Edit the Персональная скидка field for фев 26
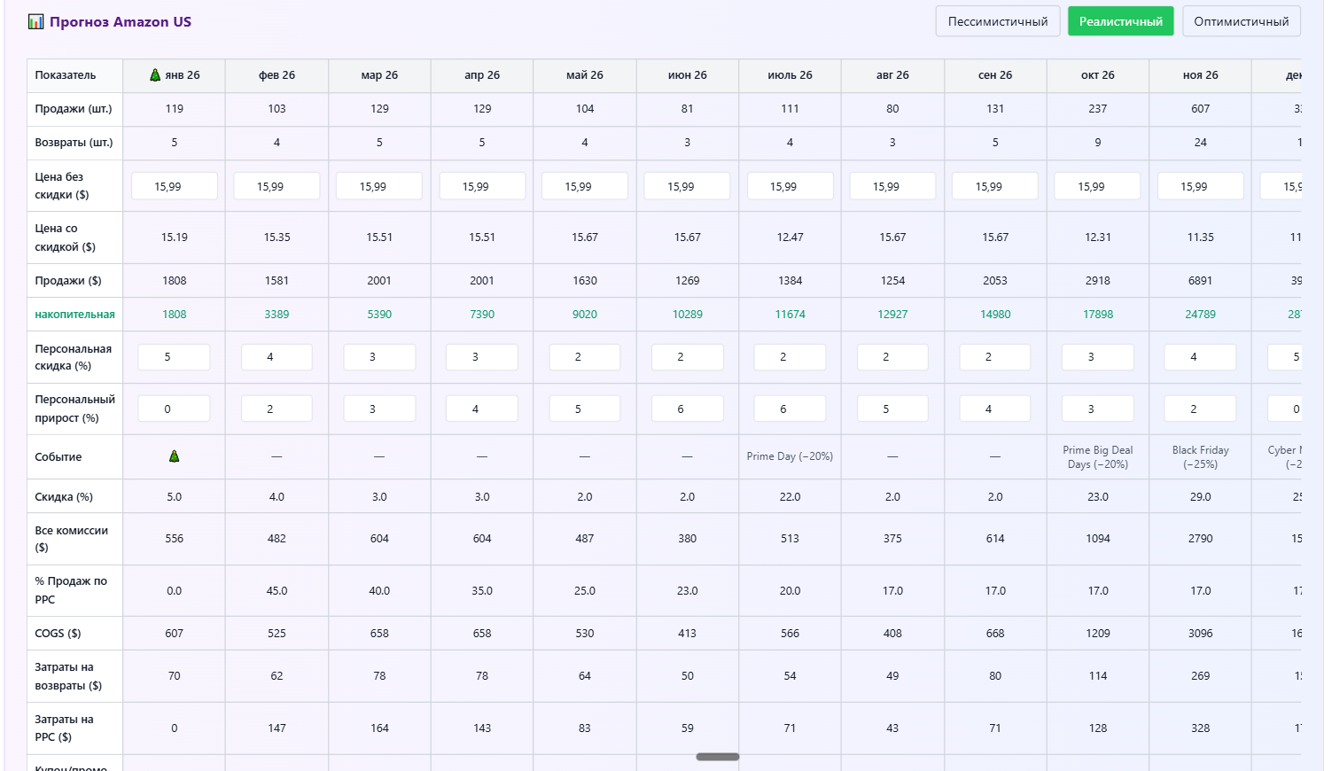 coord(277,357)
